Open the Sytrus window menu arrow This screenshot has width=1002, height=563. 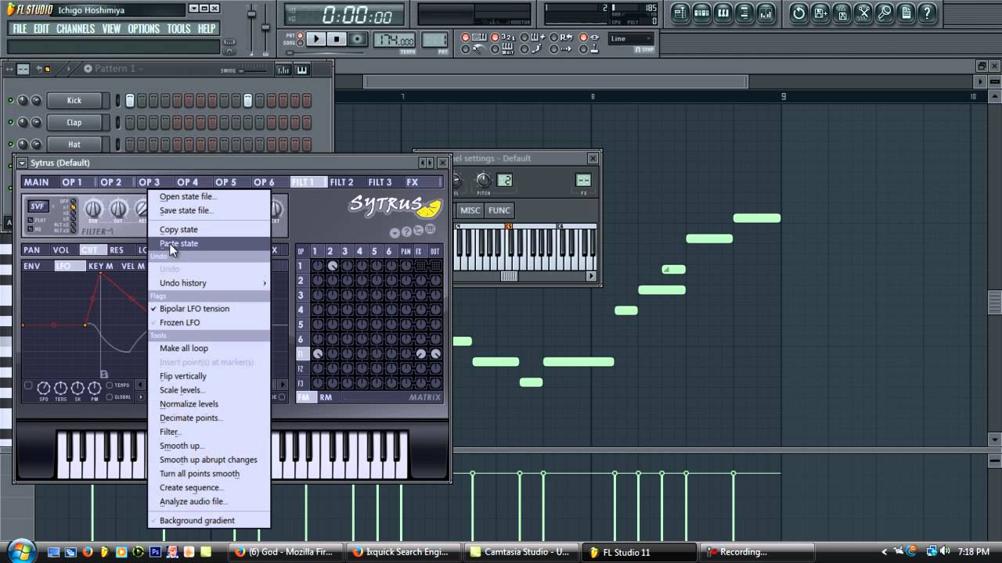point(22,163)
